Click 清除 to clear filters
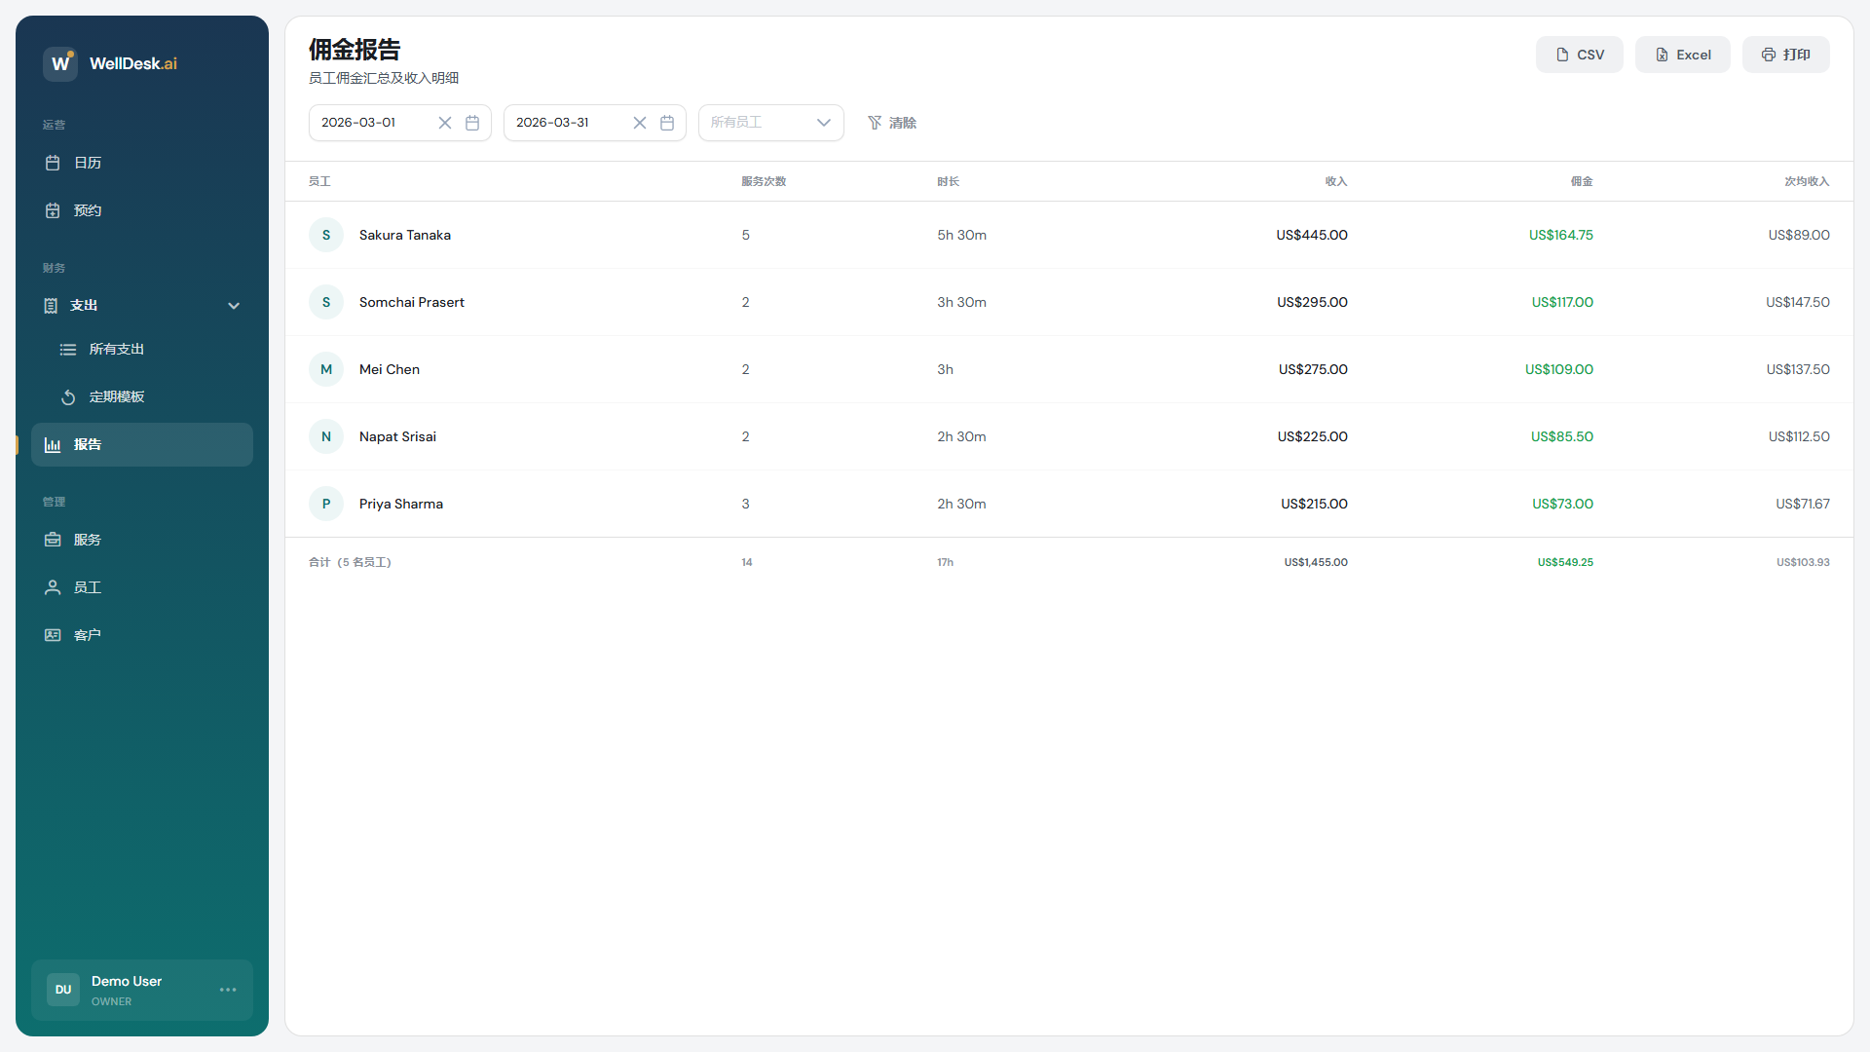The height and width of the screenshot is (1052, 1870). pos(892,123)
